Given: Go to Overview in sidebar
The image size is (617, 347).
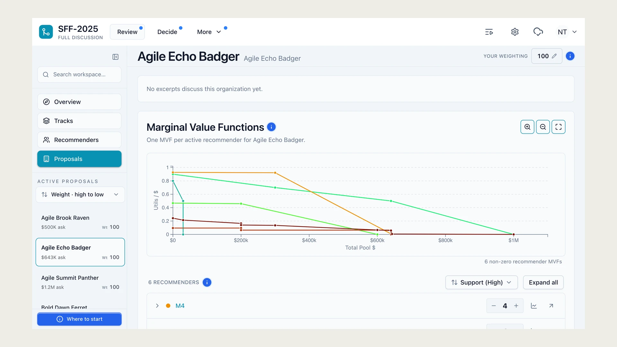Looking at the screenshot, I should tap(79, 102).
